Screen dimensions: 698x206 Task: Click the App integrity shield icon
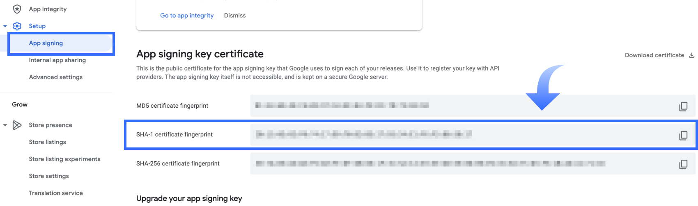click(x=17, y=9)
